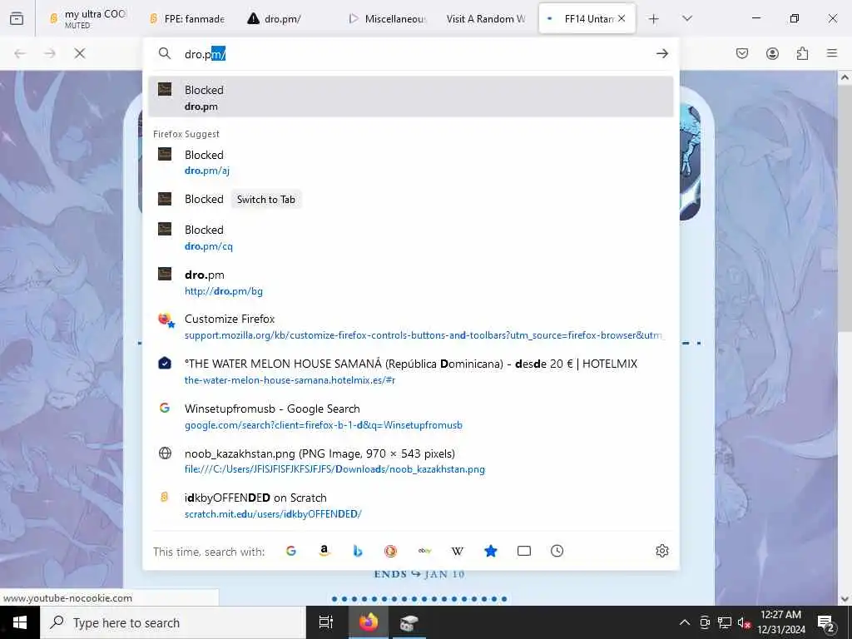Close the FF14 tab
Image resolution: width=852 pixels, height=639 pixels.
click(622, 18)
